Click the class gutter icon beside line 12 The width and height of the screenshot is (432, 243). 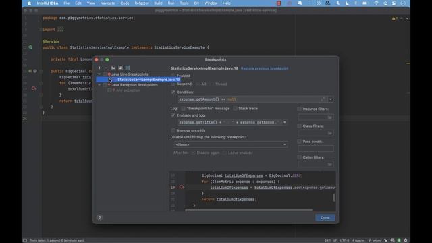[30, 47]
